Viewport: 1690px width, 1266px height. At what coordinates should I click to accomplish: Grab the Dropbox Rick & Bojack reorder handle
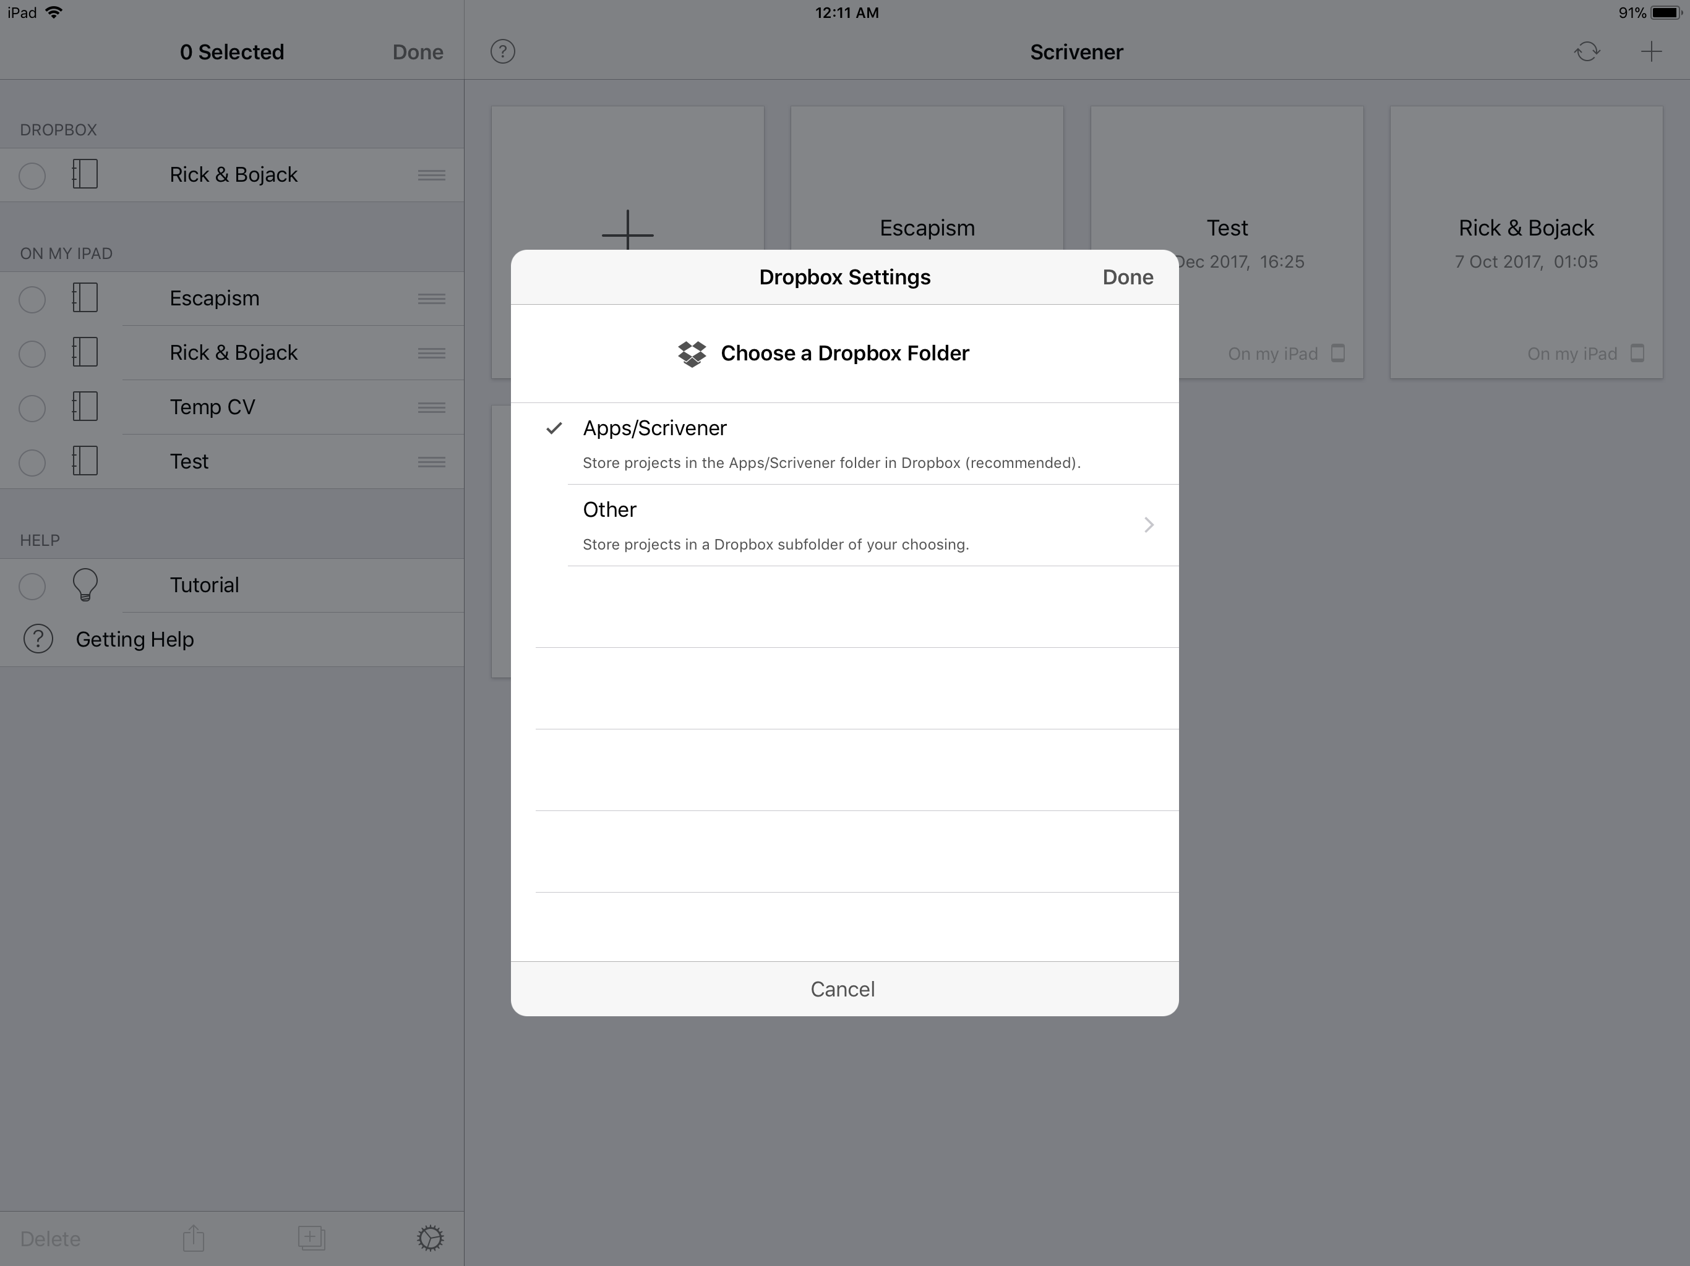(432, 176)
